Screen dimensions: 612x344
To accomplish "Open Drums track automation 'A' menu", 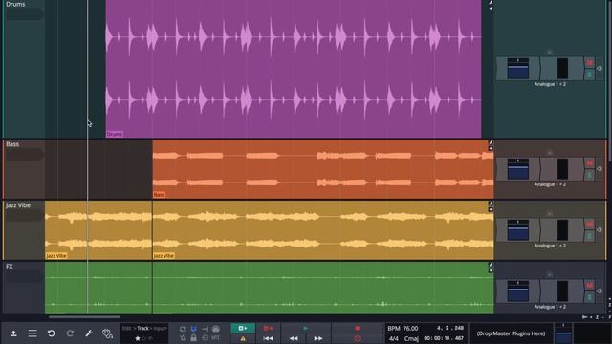I will 491,3.
